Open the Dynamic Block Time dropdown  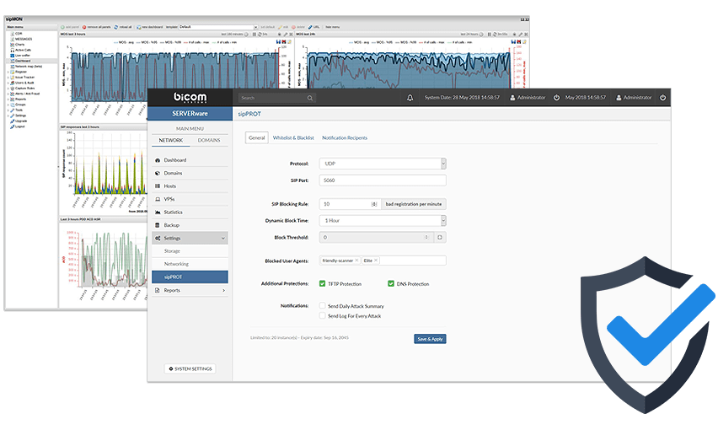[383, 221]
